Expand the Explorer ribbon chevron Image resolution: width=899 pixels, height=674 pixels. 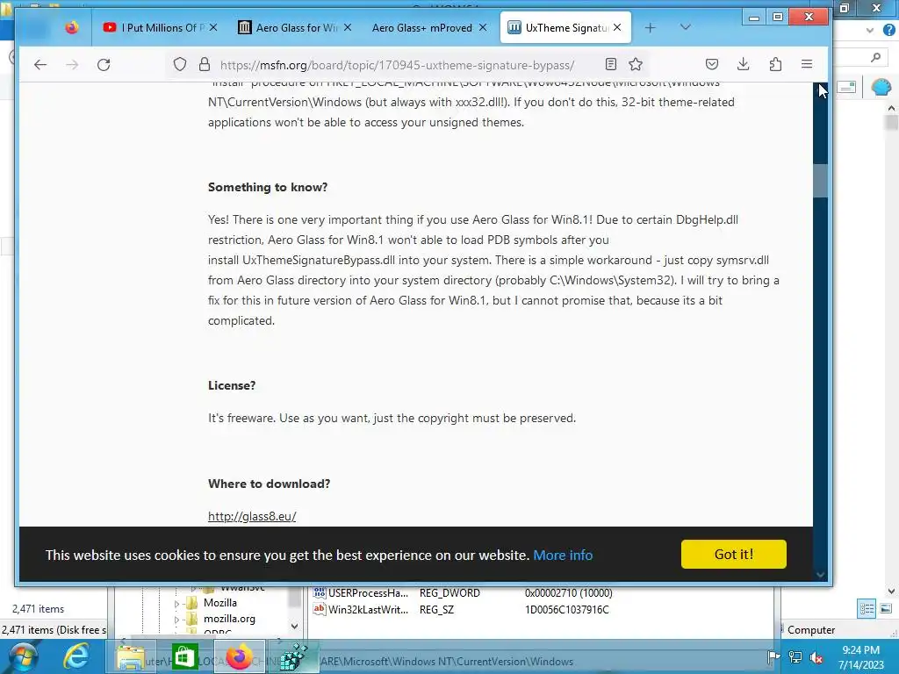pos(870,31)
